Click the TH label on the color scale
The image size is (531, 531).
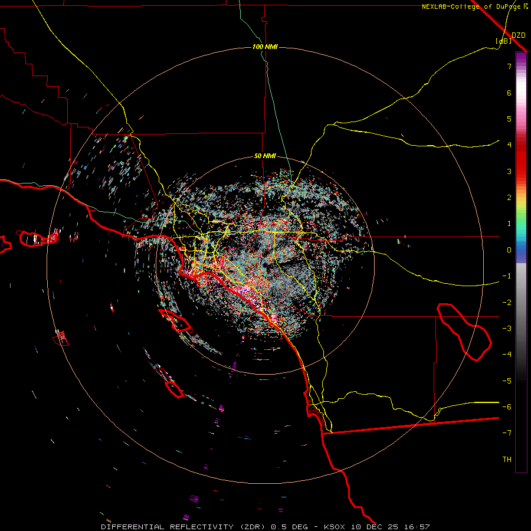507,459
